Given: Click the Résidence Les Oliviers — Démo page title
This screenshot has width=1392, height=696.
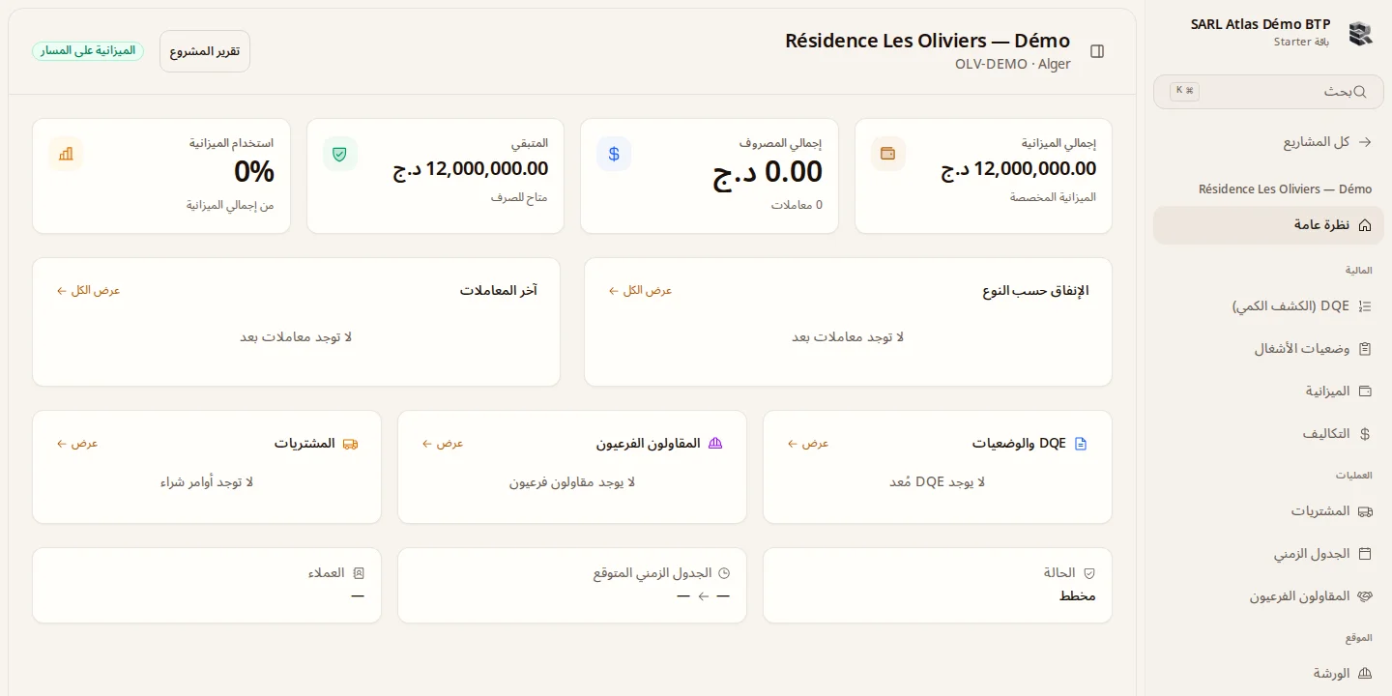Looking at the screenshot, I should (927, 41).
